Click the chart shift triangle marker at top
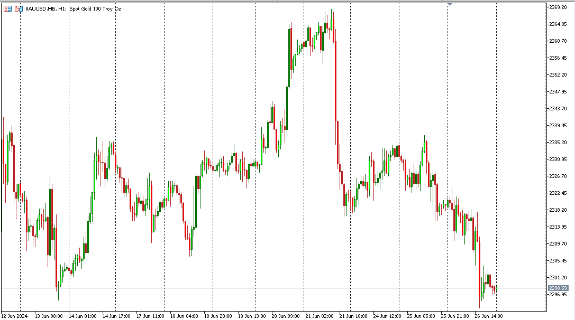 click(x=450, y=4)
